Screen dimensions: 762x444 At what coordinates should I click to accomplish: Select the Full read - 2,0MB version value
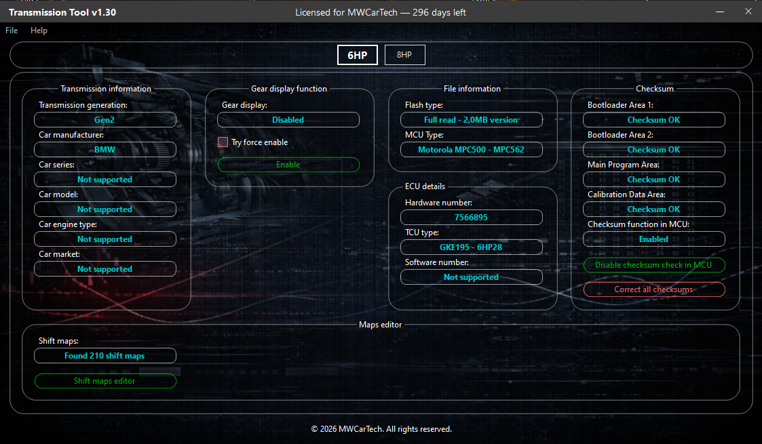coord(472,120)
